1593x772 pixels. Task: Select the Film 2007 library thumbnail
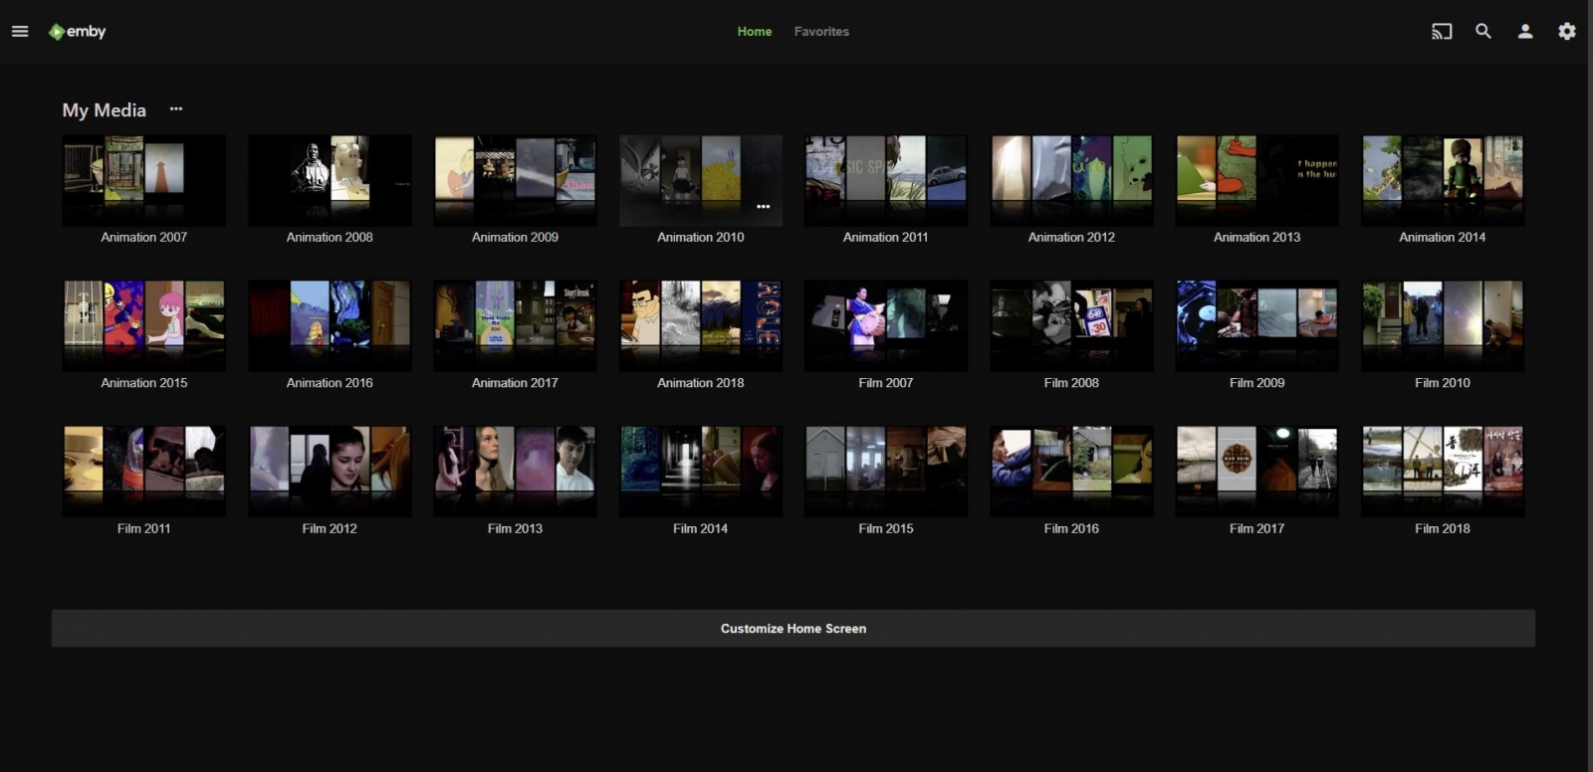point(885,325)
